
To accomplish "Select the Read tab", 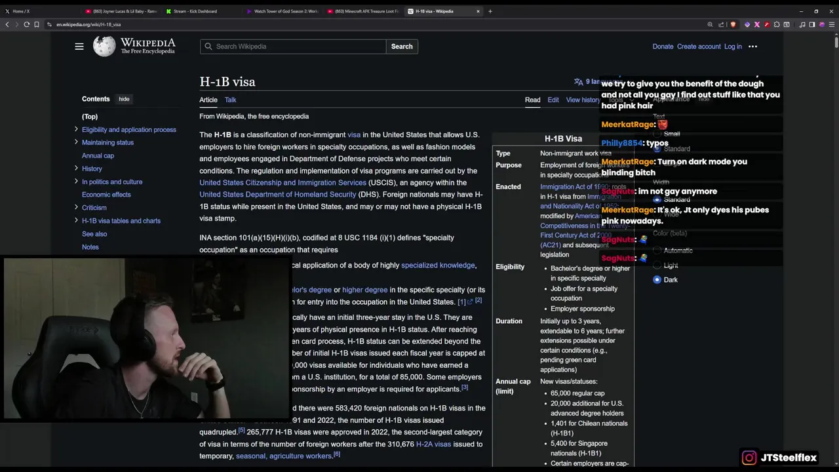I will (x=532, y=100).
